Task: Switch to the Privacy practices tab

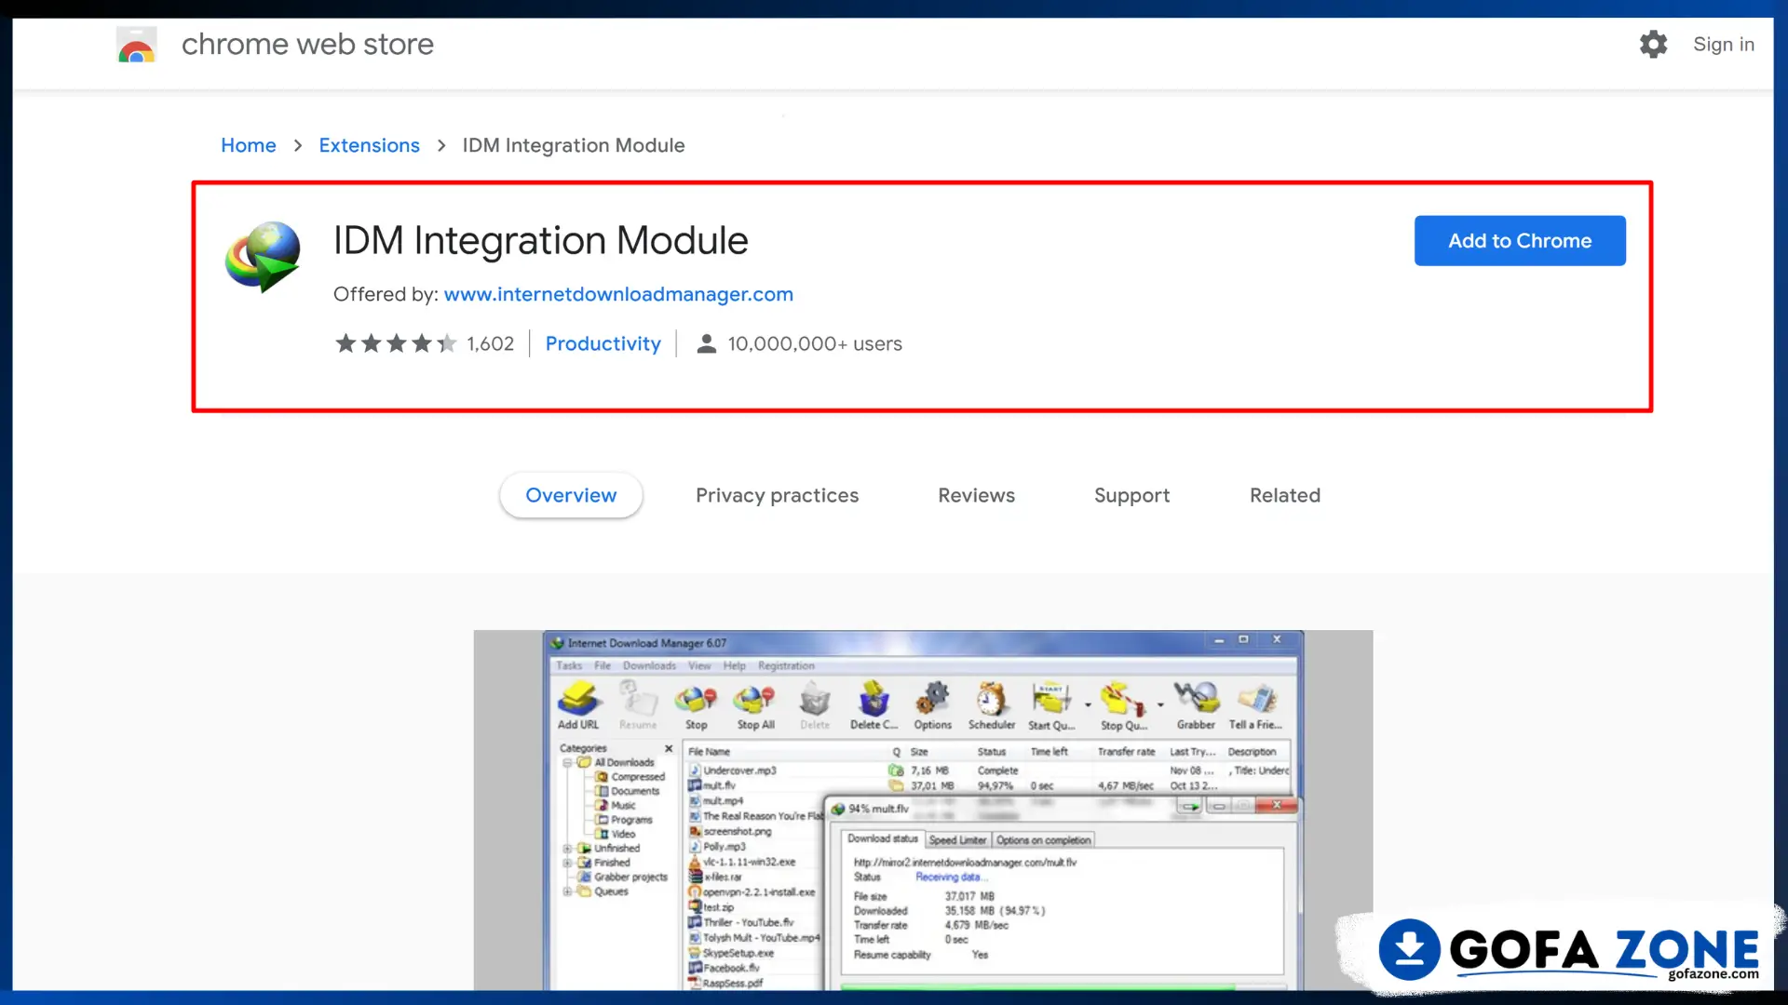Action: pos(777,495)
